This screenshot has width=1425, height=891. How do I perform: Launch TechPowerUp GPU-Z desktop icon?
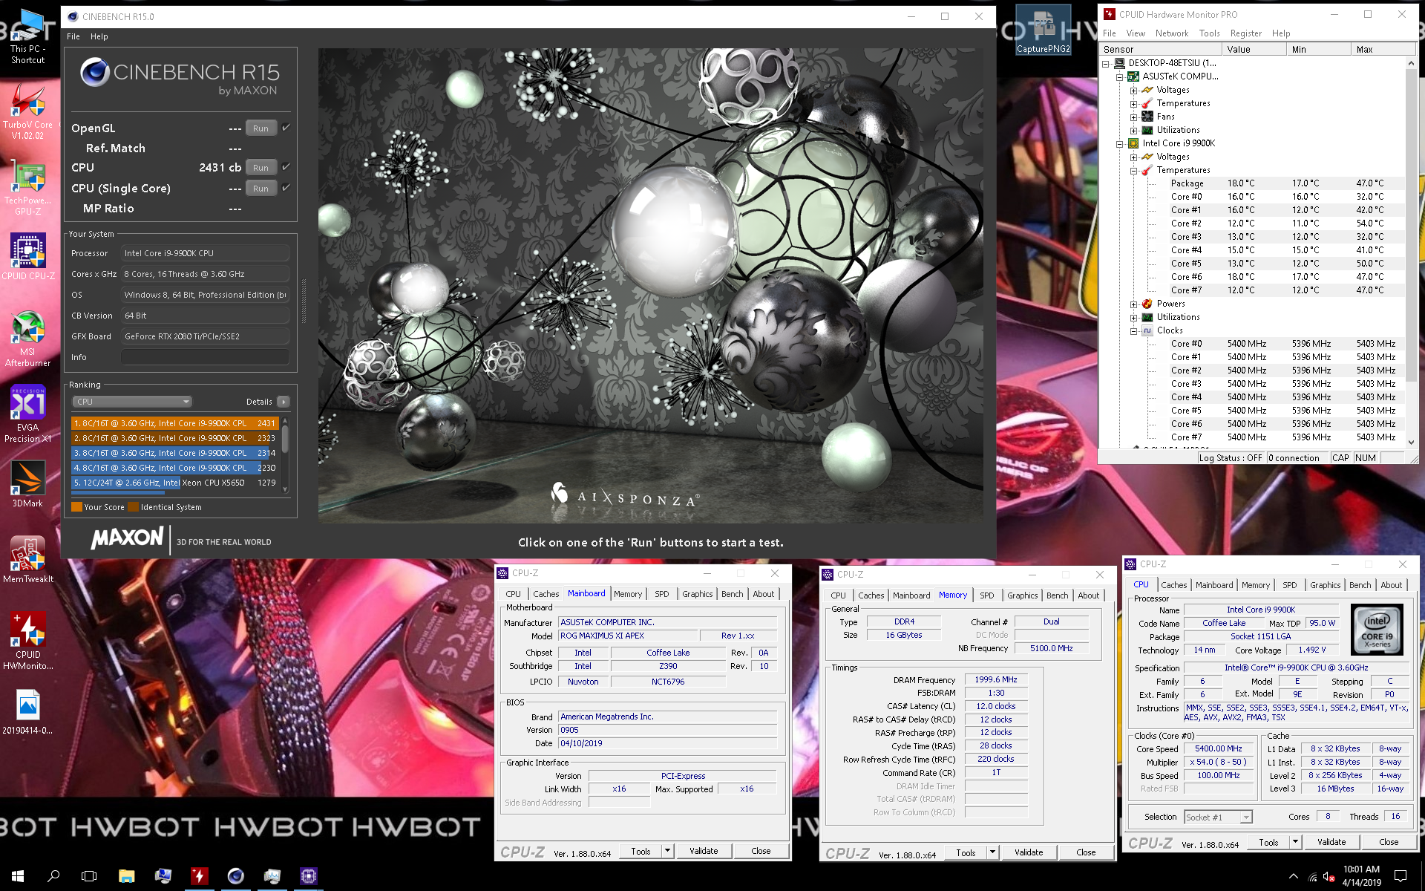click(x=28, y=188)
